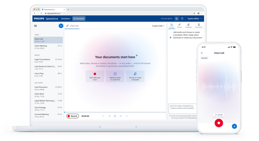This screenshot has width=259, height=141.
Task: Click the browser back arrow
Action: [x=34, y=13]
